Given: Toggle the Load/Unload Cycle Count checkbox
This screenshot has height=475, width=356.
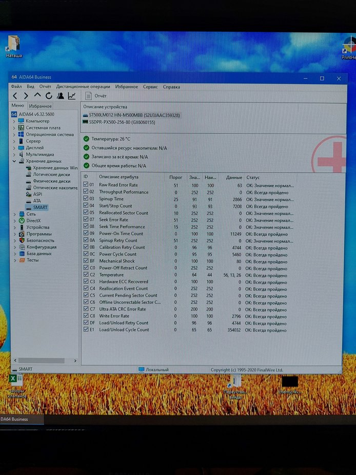Looking at the screenshot, I should (x=86, y=330).
